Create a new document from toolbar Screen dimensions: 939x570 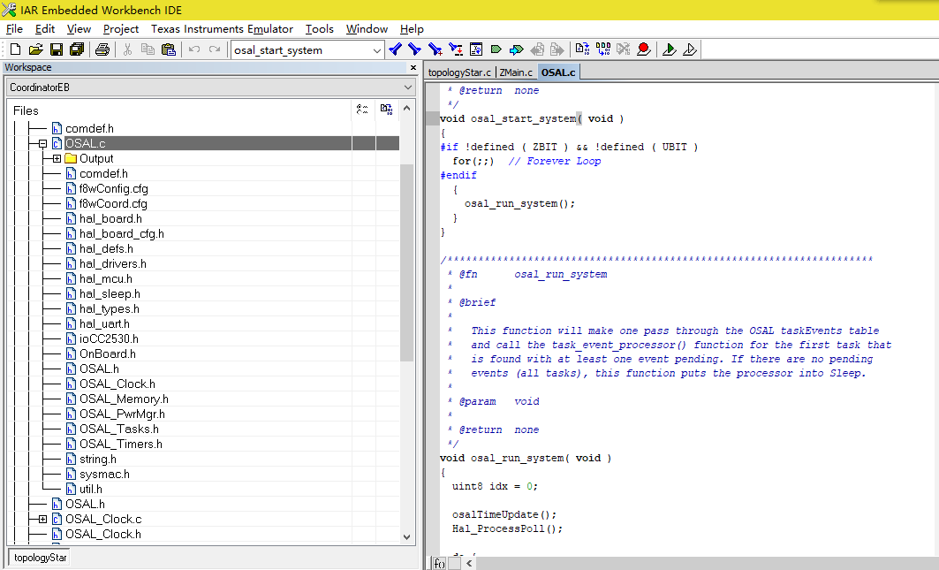pos(15,49)
